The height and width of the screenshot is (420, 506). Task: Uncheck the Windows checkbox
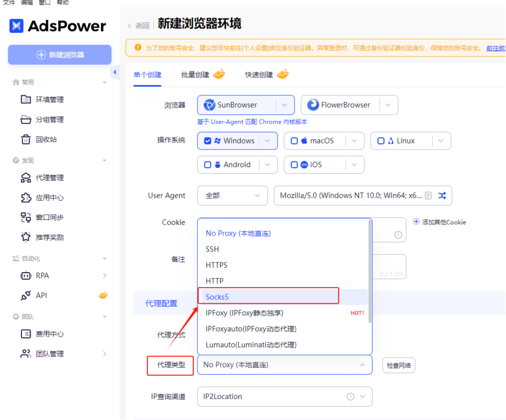point(207,141)
